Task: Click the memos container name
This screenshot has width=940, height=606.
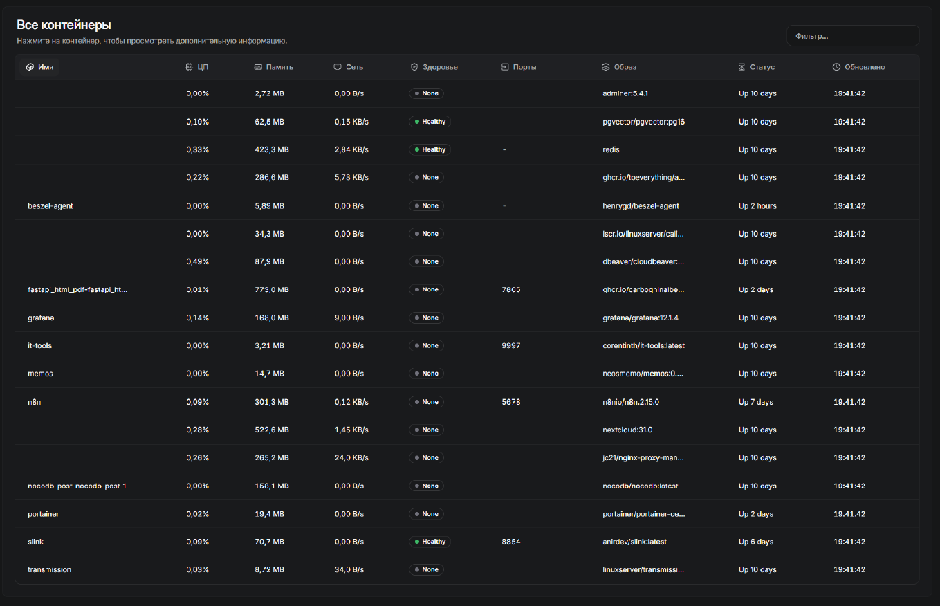Action: pyautogui.click(x=40, y=374)
